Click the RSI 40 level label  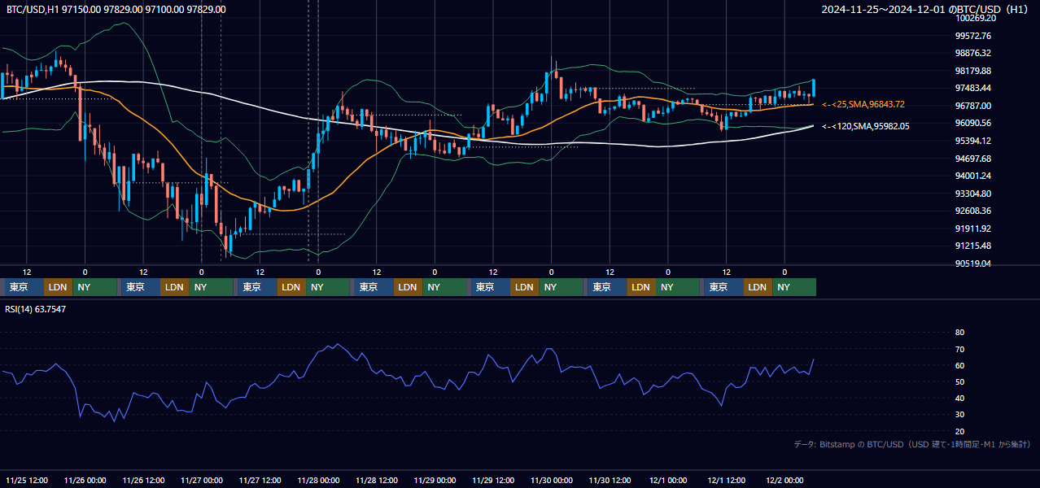pyautogui.click(x=959, y=398)
